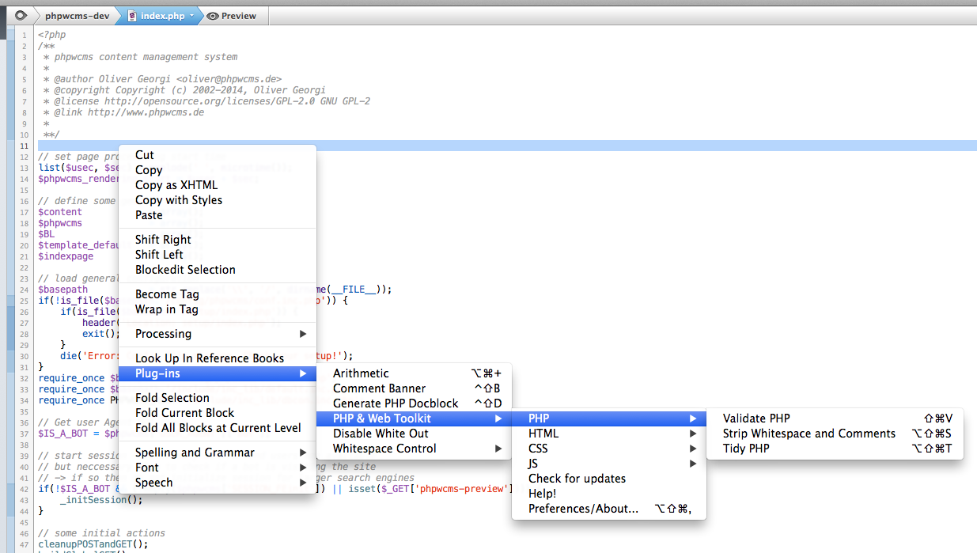Run Tidy PHP command
This screenshot has width=977, height=553.
(x=746, y=449)
